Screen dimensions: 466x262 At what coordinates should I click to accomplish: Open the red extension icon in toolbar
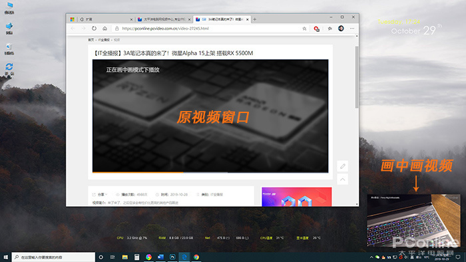point(316,29)
